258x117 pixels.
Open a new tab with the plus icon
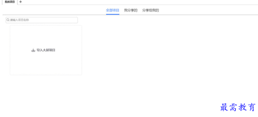(20, 2)
